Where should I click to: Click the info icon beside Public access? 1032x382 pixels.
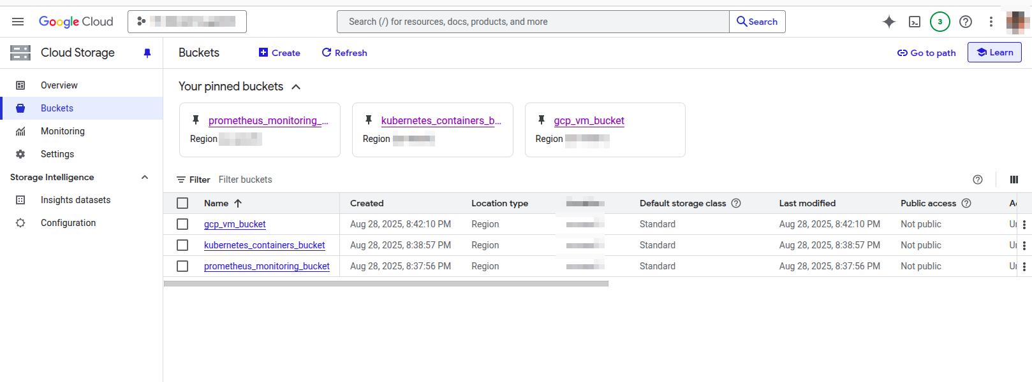point(966,203)
